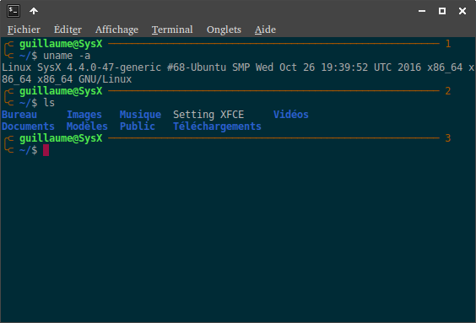Open the Éditer menu
The height and width of the screenshot is (323, 476).
(x=68, y=30)
